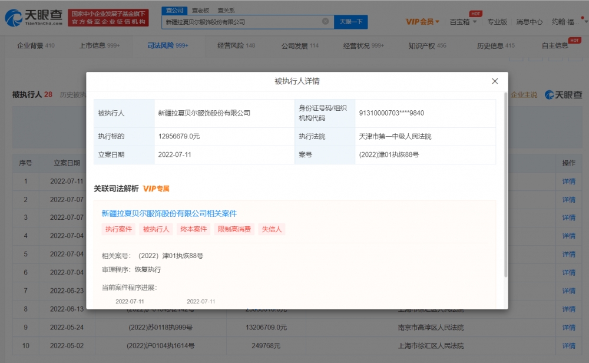The image size is (589, 363).
Task: Click amount 13206709.0元 cell
Action: coord(266,328)
